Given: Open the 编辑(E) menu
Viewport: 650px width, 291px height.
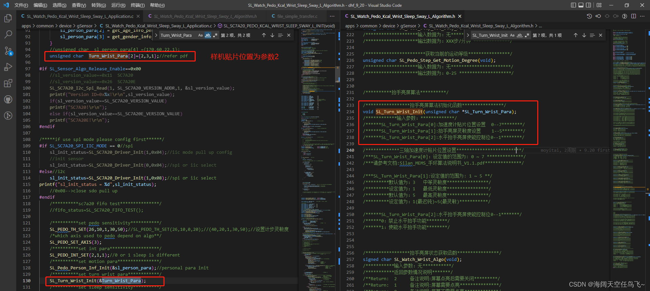Looking at the screenshot, I should [40, 5].
